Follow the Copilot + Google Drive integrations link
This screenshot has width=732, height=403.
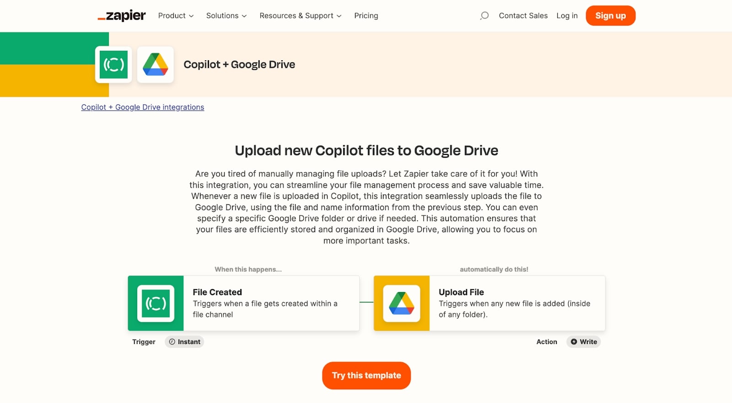click(143, 107)
